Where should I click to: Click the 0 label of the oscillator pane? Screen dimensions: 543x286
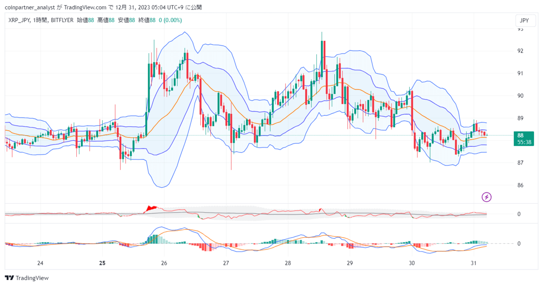(518, 214)
